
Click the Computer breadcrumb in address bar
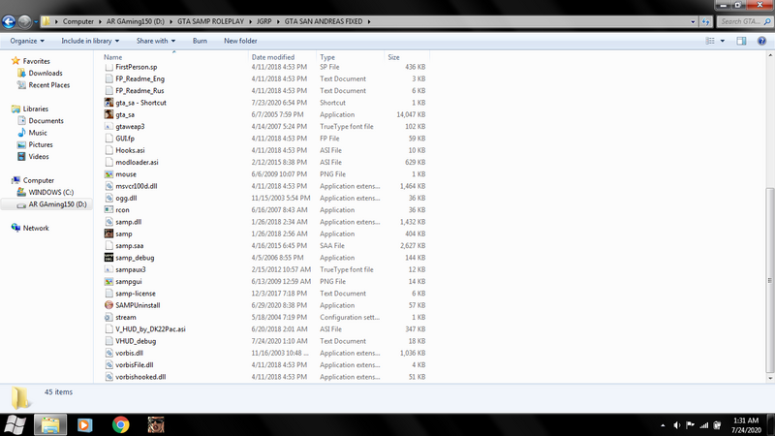click(x=78, y=21)
